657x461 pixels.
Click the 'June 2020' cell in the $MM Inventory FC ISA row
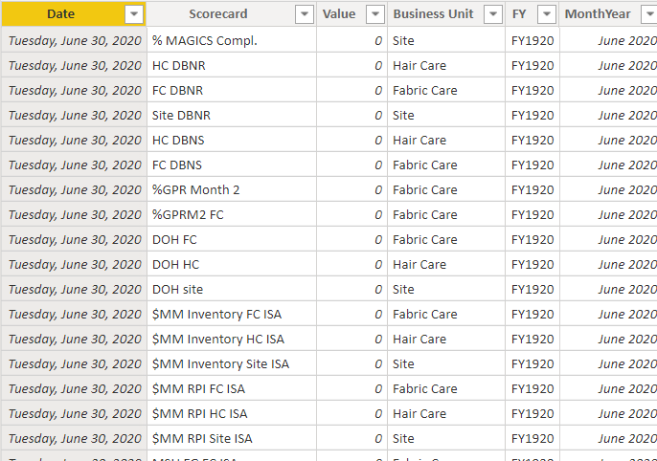click(608, 315)
